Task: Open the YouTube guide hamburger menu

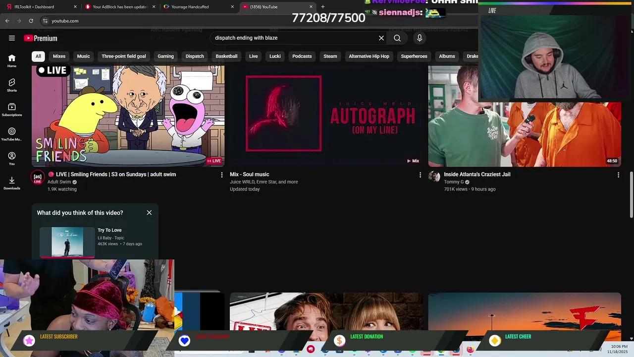Action: tap(12, 38)
